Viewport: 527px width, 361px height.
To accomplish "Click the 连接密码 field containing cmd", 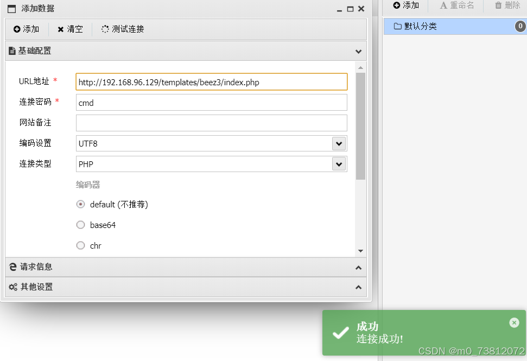I will 212,103.
